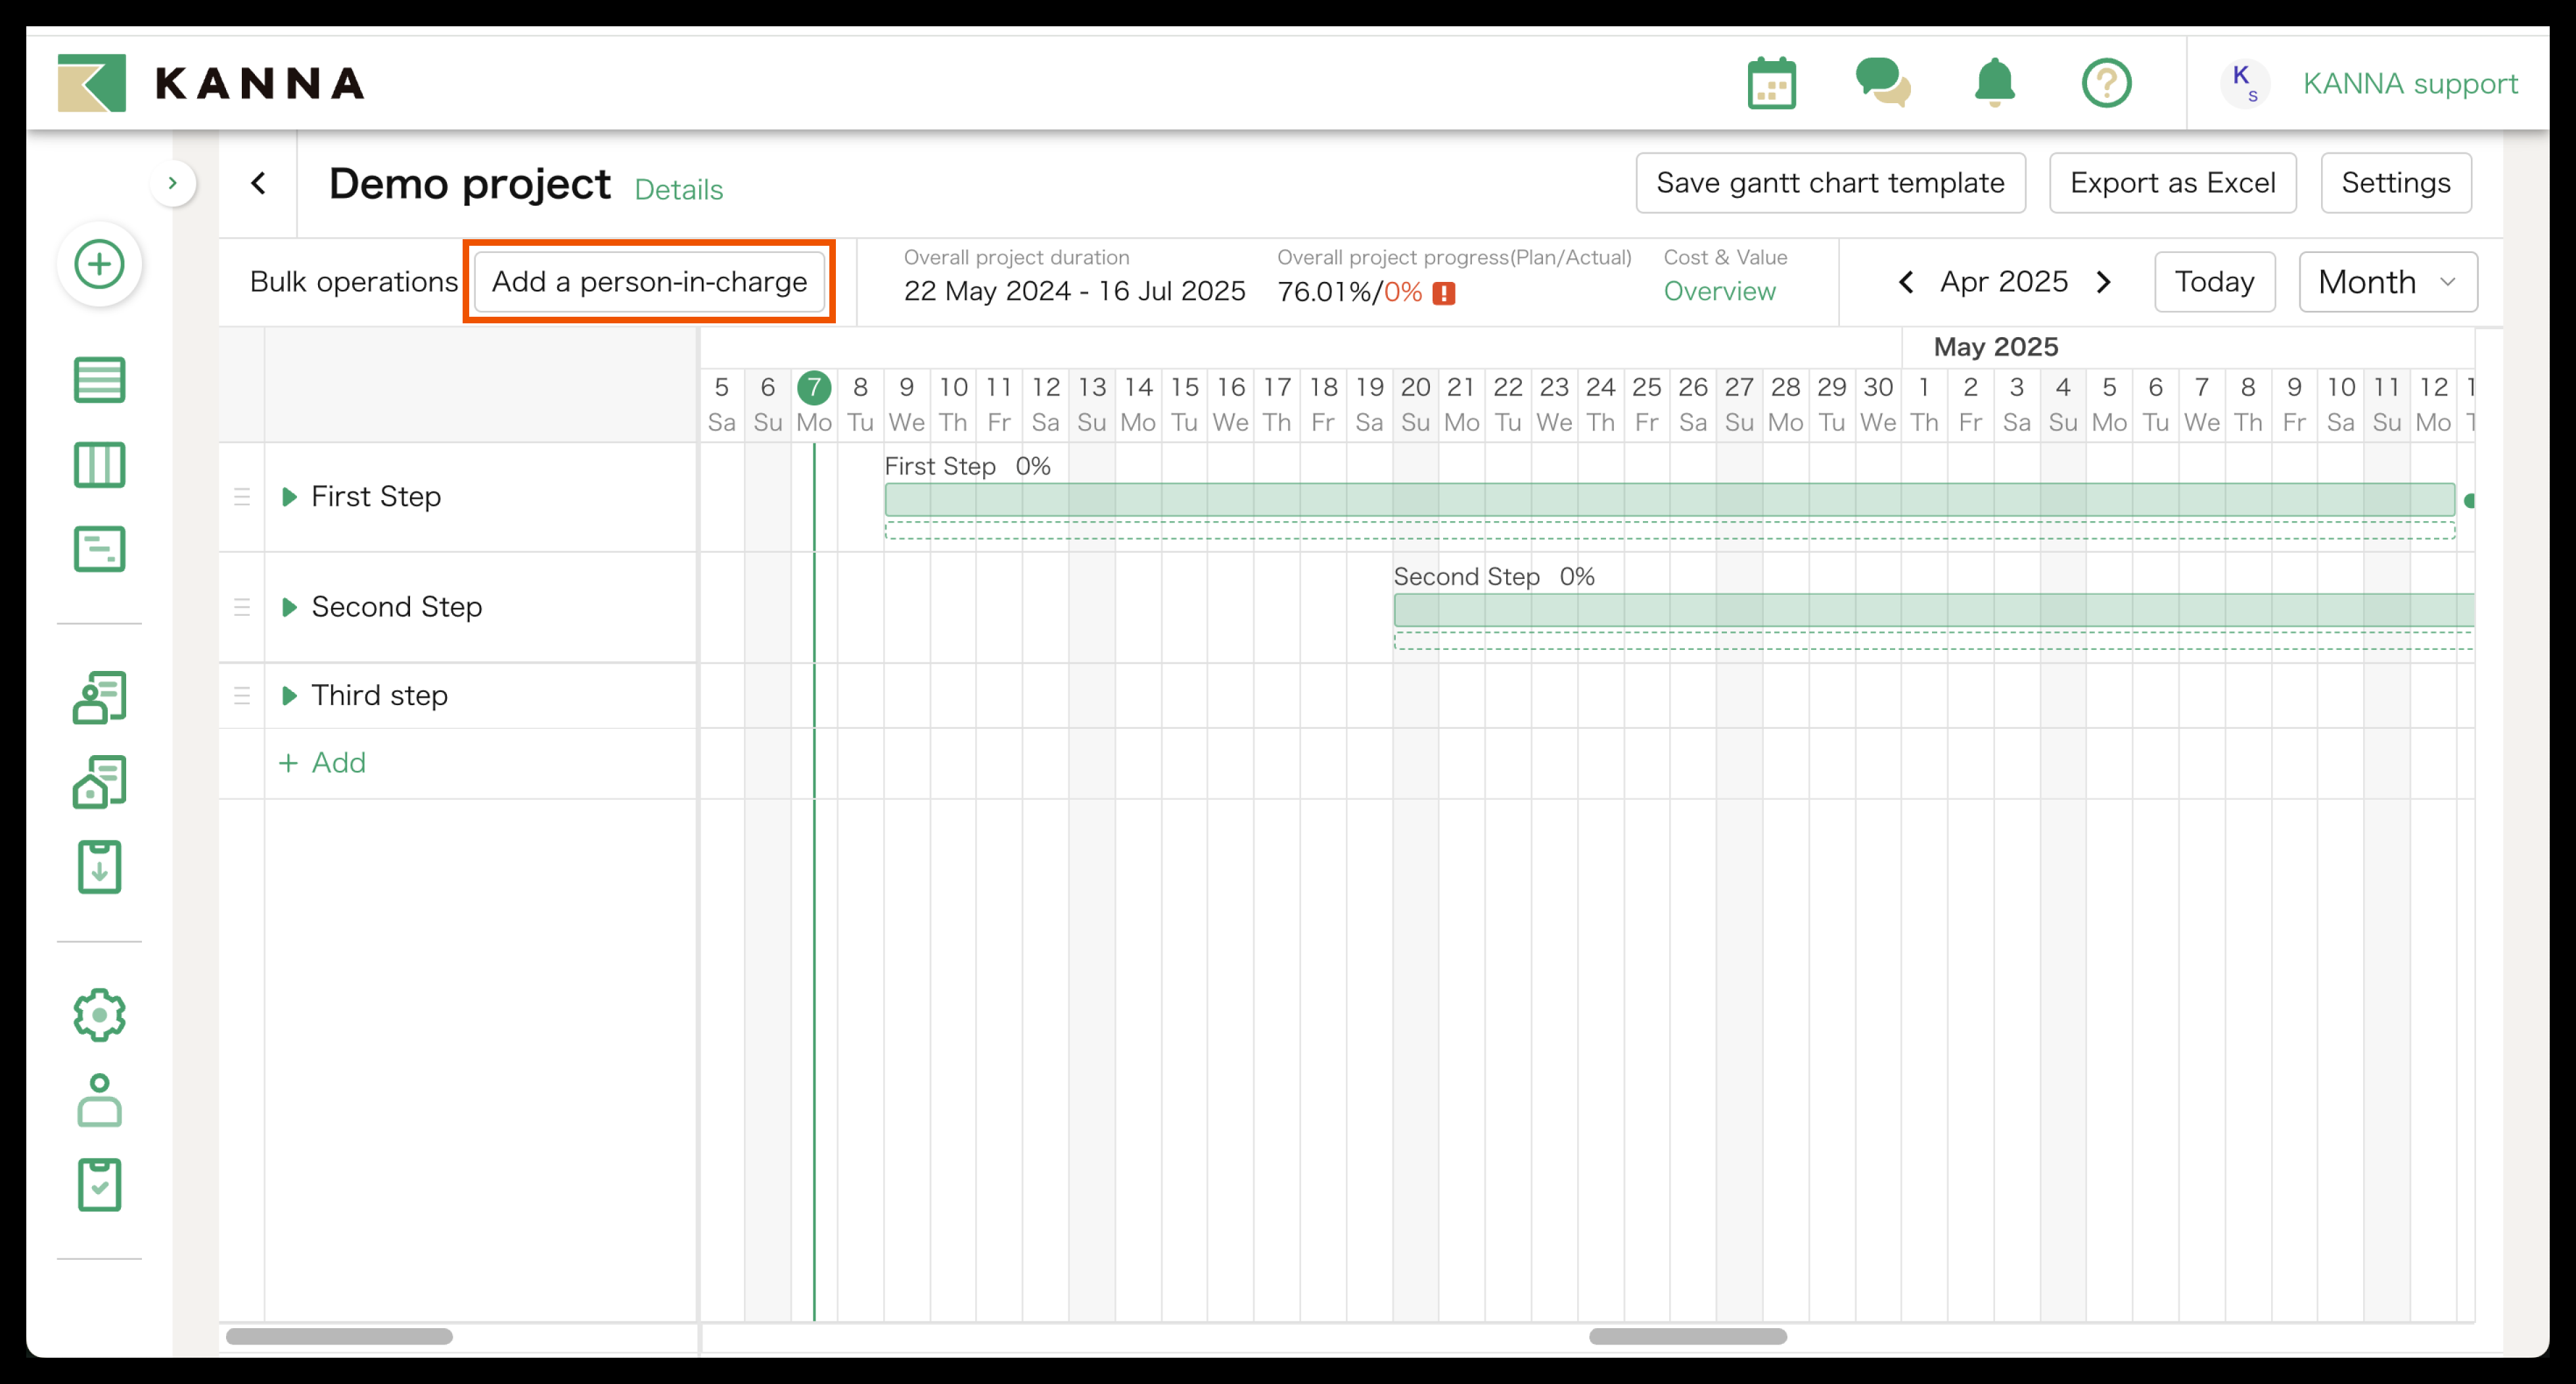Open the gear settings sidebar icon
Screen dimensions: 2576x1384
point(99,1015)
